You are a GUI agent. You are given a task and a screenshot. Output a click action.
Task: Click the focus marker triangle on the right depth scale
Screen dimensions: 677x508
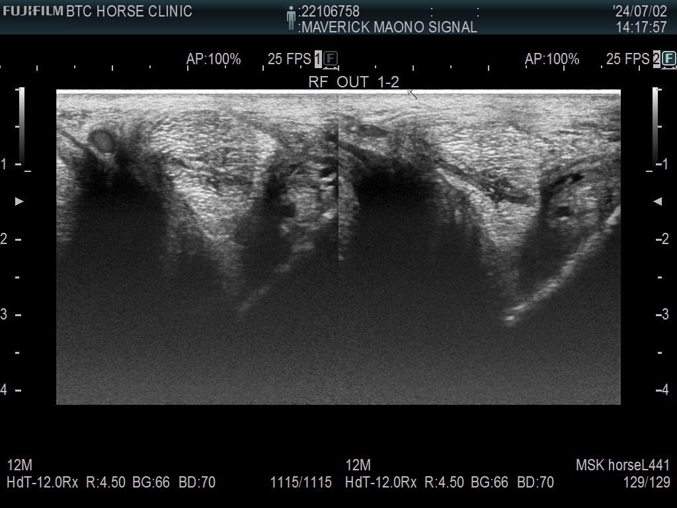(658, 201)
